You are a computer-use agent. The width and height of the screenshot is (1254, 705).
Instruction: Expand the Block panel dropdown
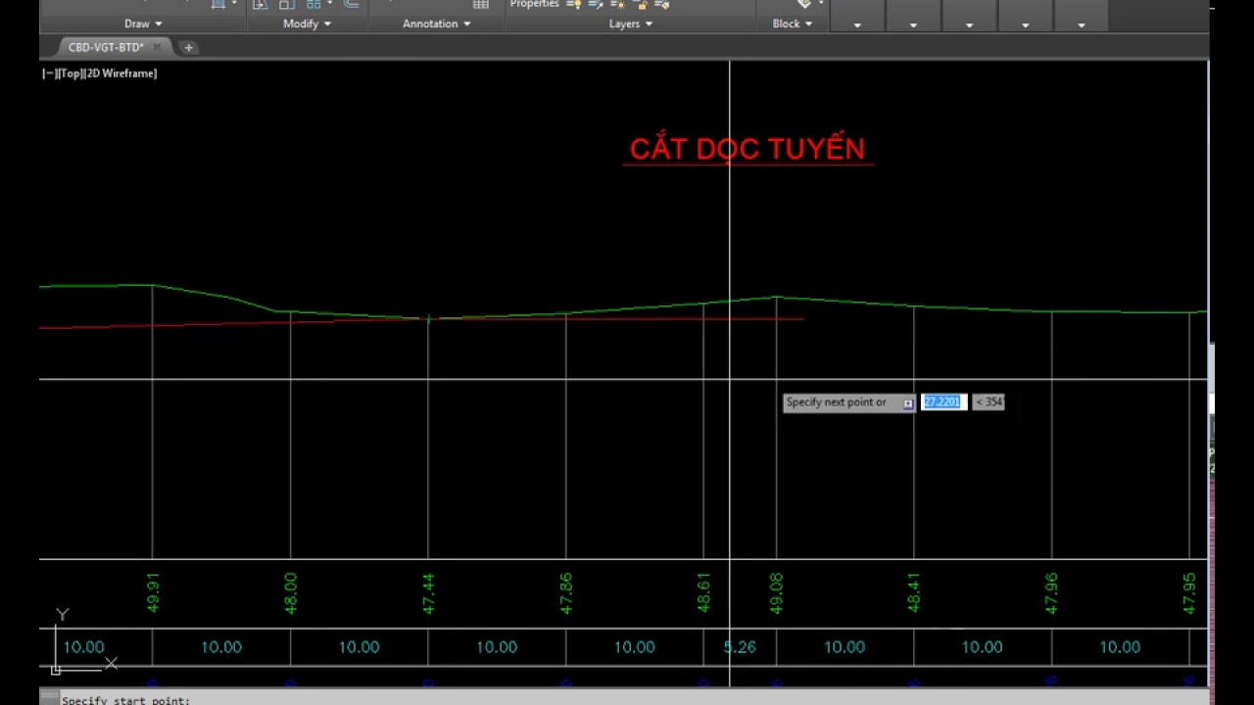click(x=793, y=23)
